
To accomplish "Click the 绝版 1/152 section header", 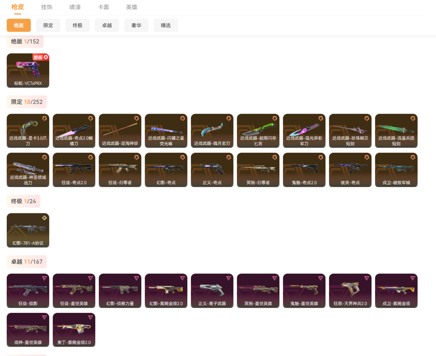I will 25,42.
